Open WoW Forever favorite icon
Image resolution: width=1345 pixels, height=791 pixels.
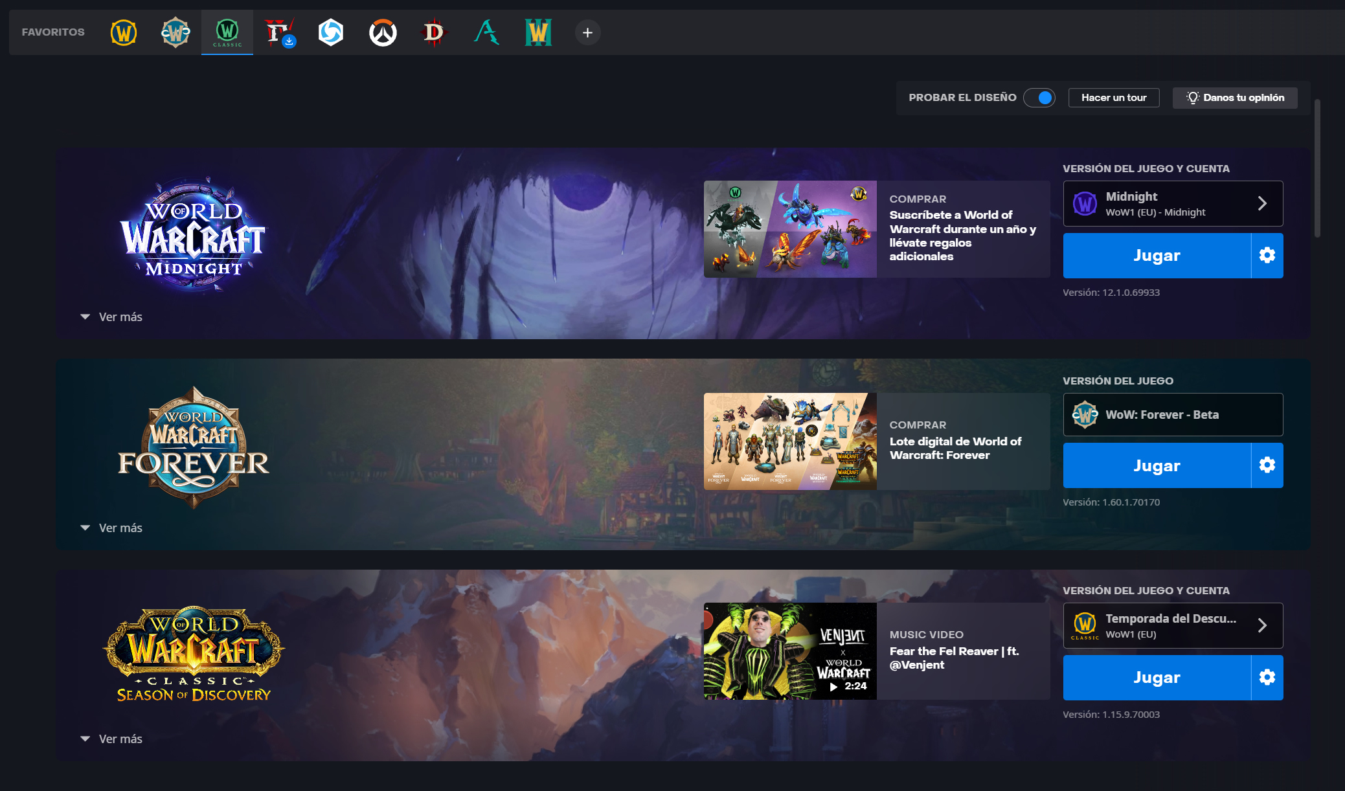click(175, 32)
